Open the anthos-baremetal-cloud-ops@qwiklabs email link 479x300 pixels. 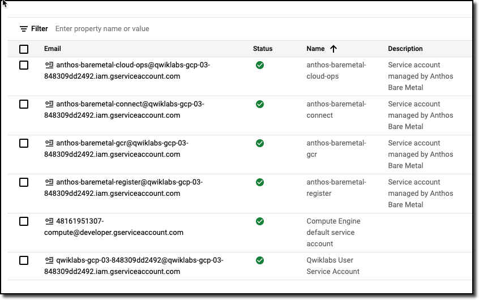click(x=127, y=71)
